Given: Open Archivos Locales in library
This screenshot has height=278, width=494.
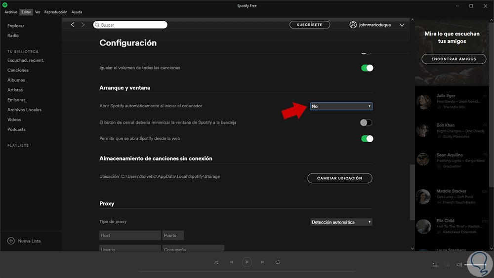Looking at the screenshot, I should (x=24, y=110).
